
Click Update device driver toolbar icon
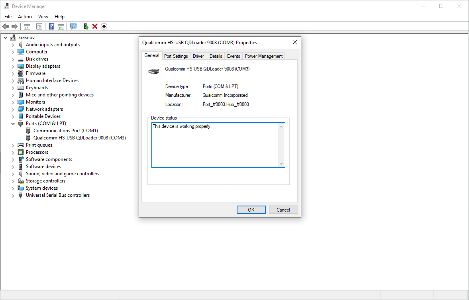click(x=86, y=26)
